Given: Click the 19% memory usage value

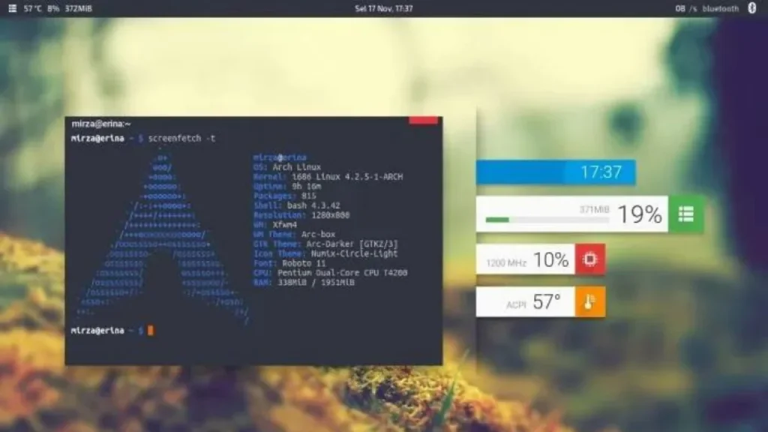Looking at the screenshot, I should click(640, 214).
